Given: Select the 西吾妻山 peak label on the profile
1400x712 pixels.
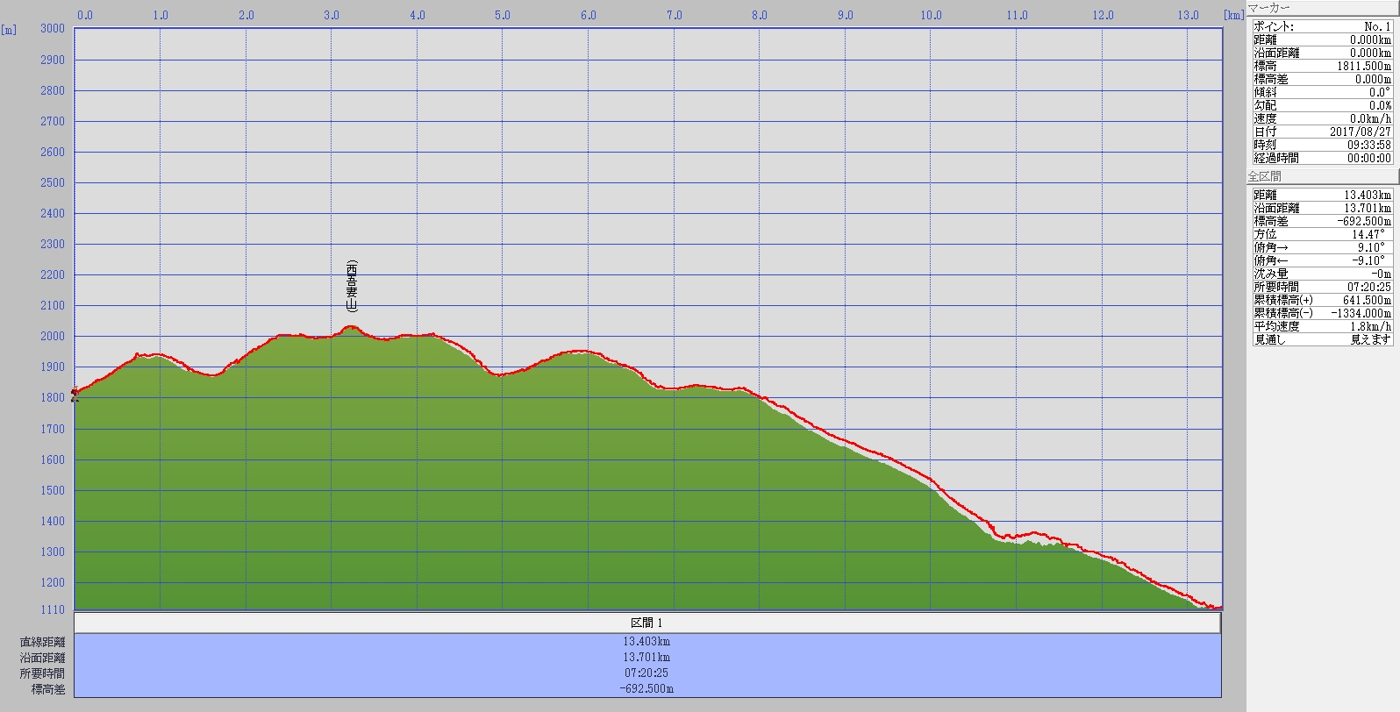Looking at the screenshot, I should coord(353,286).
